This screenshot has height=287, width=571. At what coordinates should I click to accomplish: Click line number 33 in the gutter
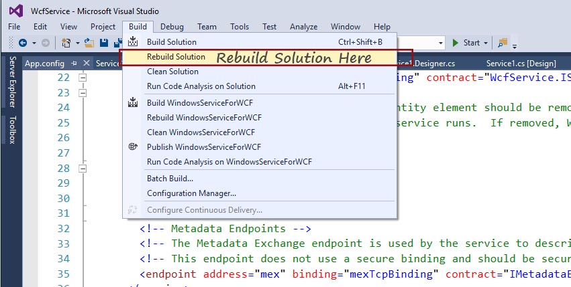point(63,244)
